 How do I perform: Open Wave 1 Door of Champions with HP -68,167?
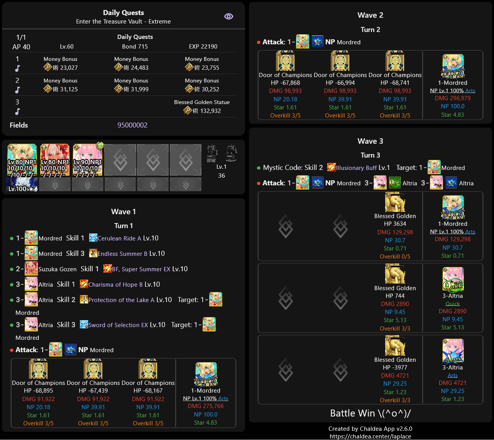pyautogui.click(x=148, y=369)
